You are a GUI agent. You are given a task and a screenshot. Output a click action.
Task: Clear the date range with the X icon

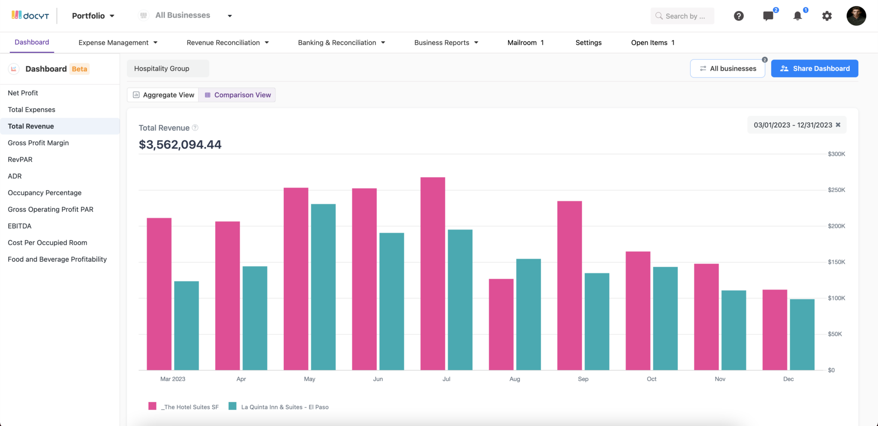(x=838, y=125)
